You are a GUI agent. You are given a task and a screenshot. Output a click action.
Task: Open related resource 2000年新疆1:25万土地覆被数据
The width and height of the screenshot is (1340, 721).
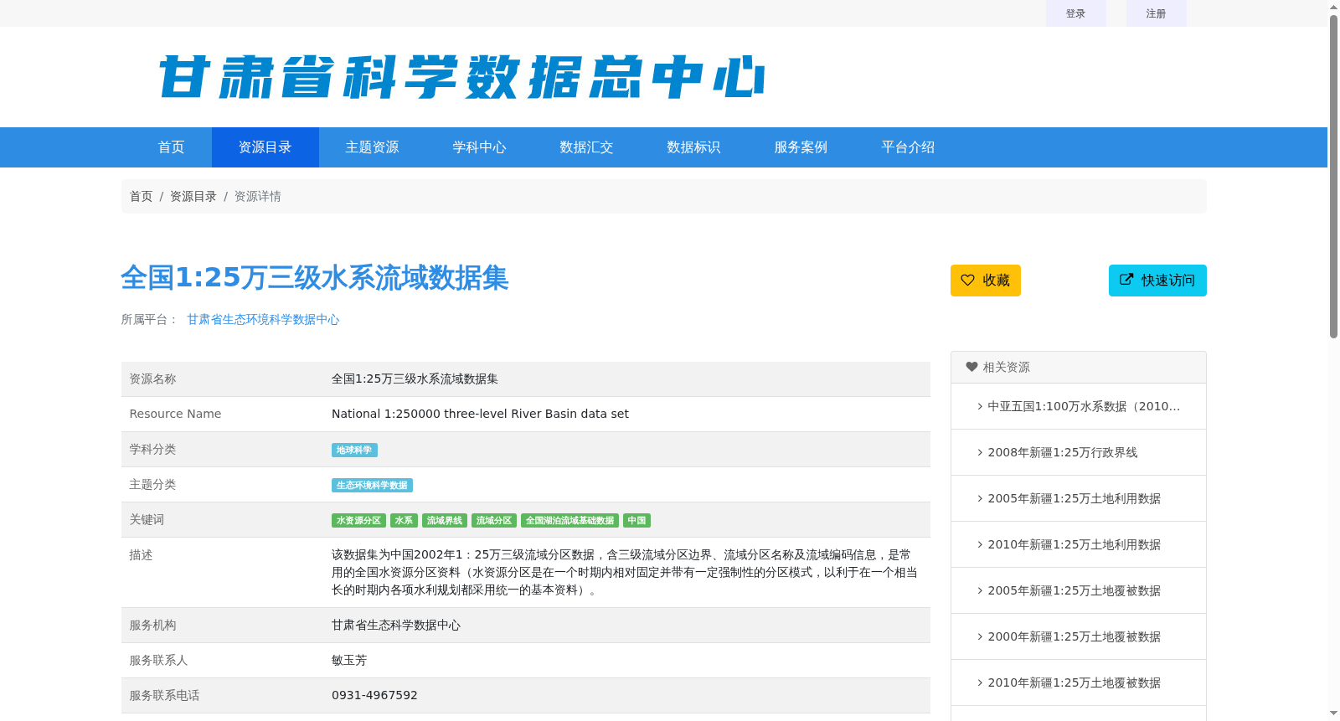click(1074, 636)
